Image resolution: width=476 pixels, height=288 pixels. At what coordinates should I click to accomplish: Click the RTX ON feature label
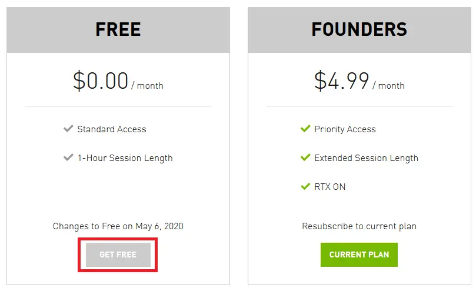tap(330, 187)
